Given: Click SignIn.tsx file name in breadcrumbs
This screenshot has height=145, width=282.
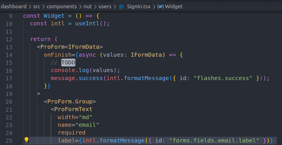Looking at the screenshot, I should 139,6.
